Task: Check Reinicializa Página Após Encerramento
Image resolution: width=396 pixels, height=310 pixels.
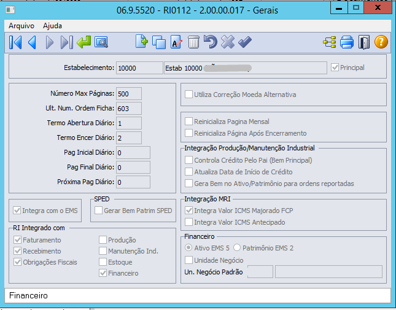Action: coord(188,133)
